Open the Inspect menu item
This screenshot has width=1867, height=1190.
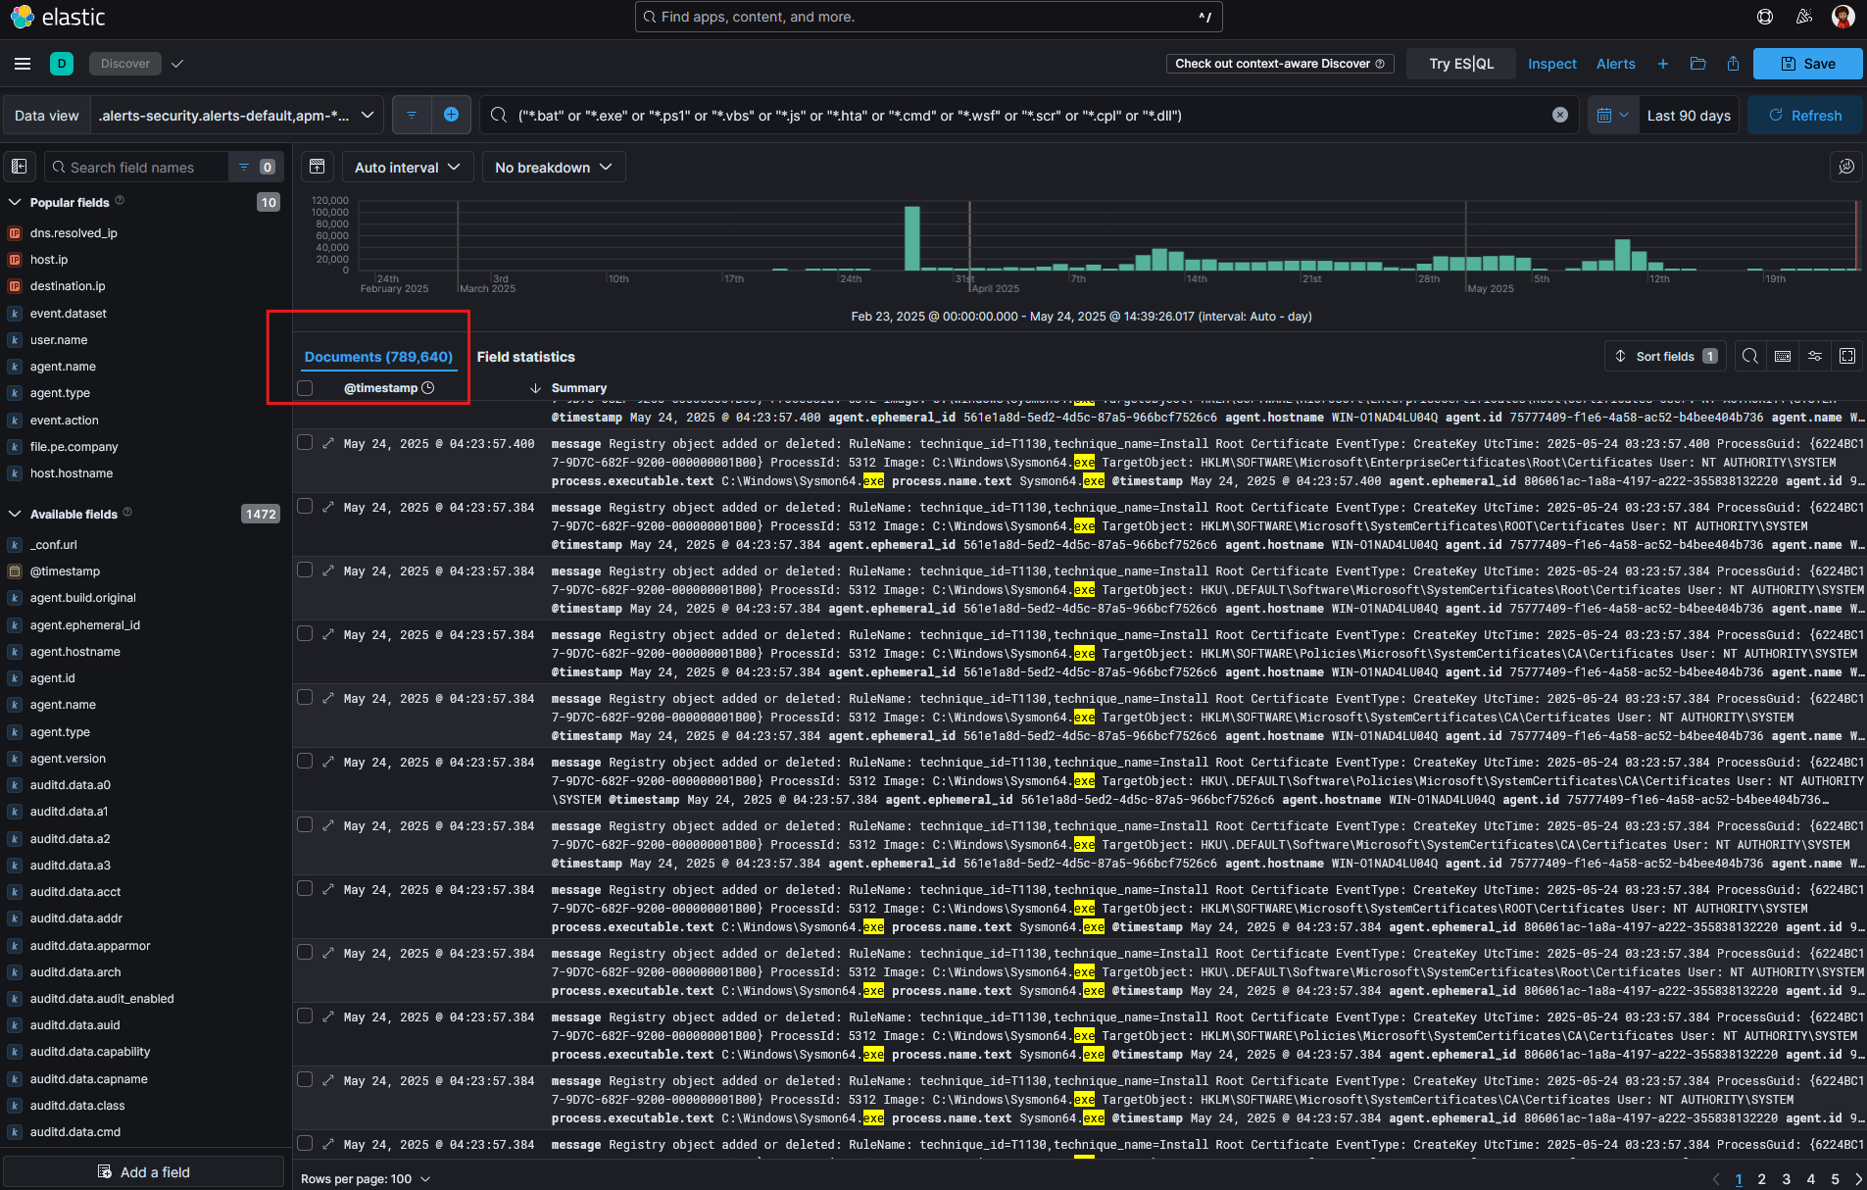click(x=1552, y=64)
